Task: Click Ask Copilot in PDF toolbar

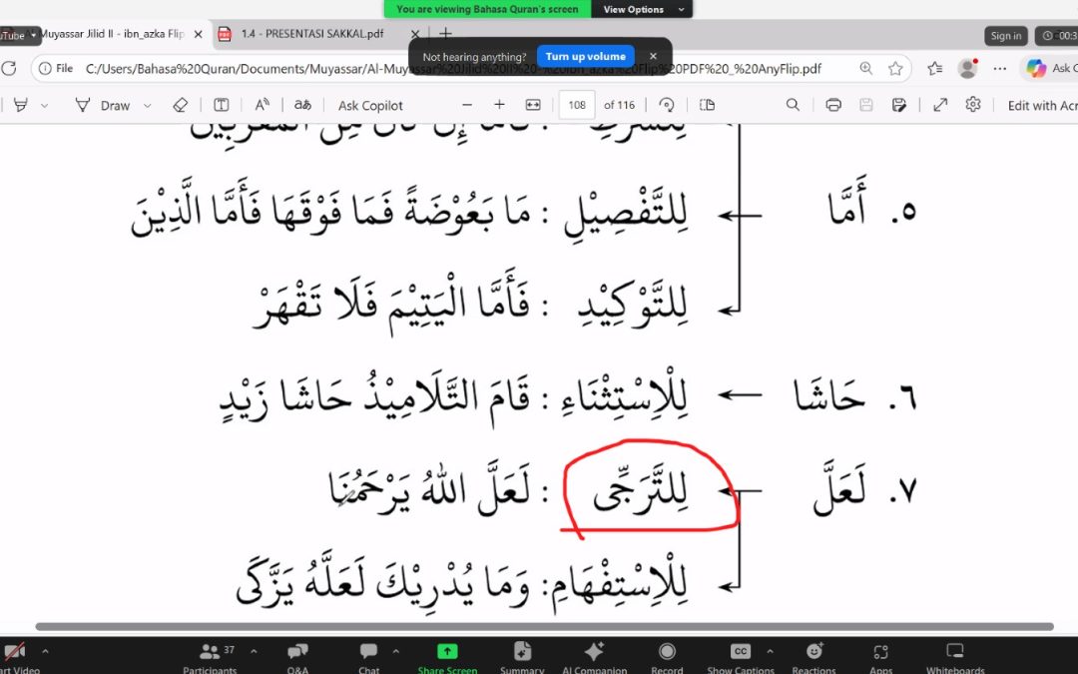Action: tap(370, 105)
